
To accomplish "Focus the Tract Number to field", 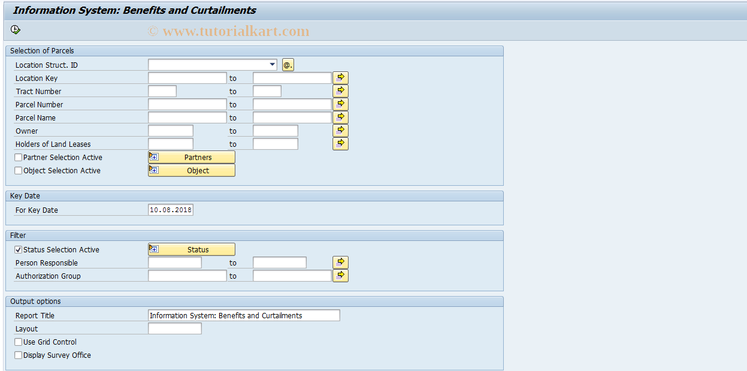I will pyautogui.click(x=267, y=91).
